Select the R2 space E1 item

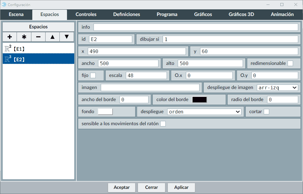(38, 48)
